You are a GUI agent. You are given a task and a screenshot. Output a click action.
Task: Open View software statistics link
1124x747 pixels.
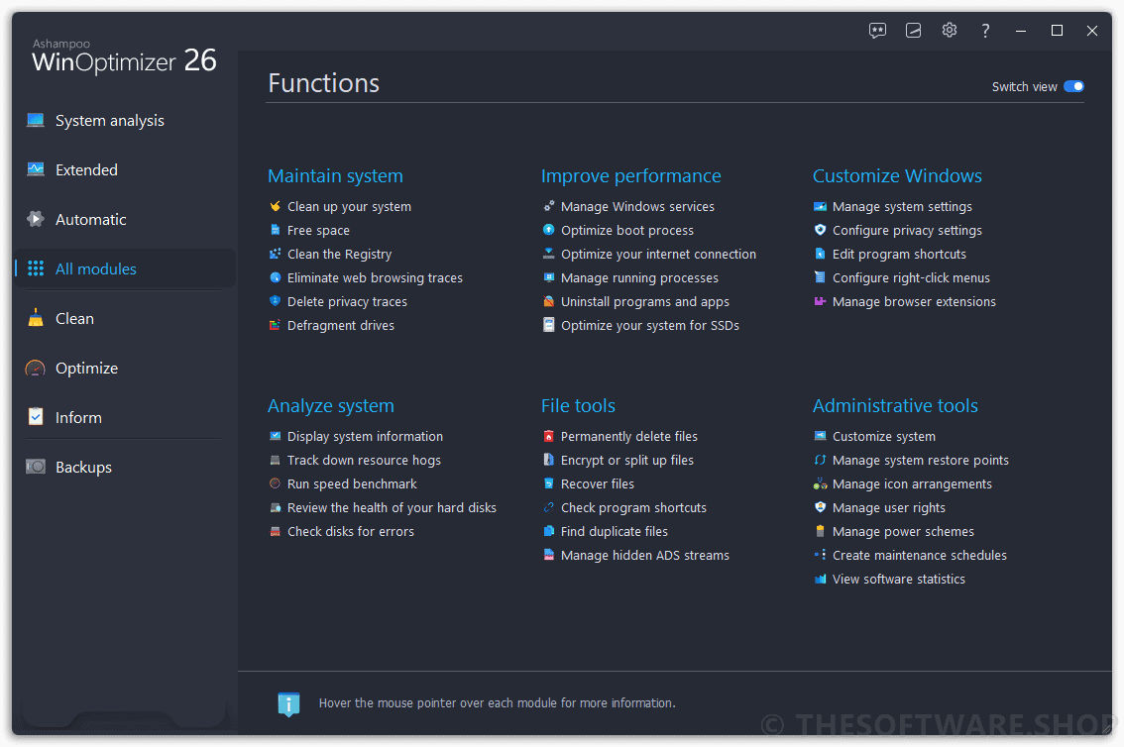(x=899, y=579)
